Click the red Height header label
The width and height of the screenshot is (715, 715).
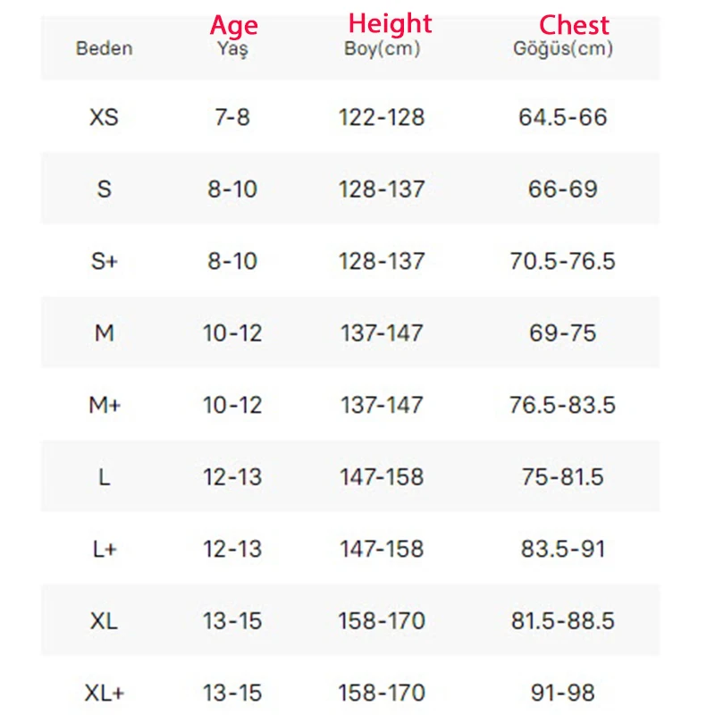tap(390, 23)
